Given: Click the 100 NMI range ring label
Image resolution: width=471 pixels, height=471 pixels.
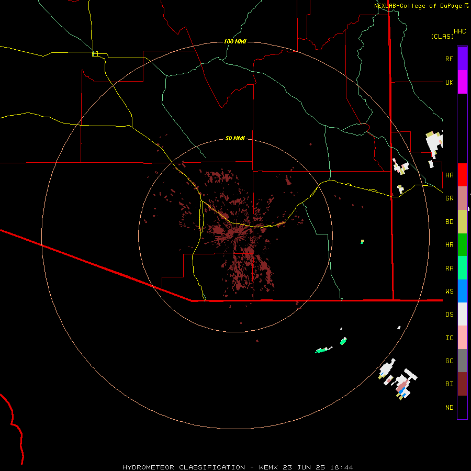Looking at the screenshot, I should coord(235,41).
